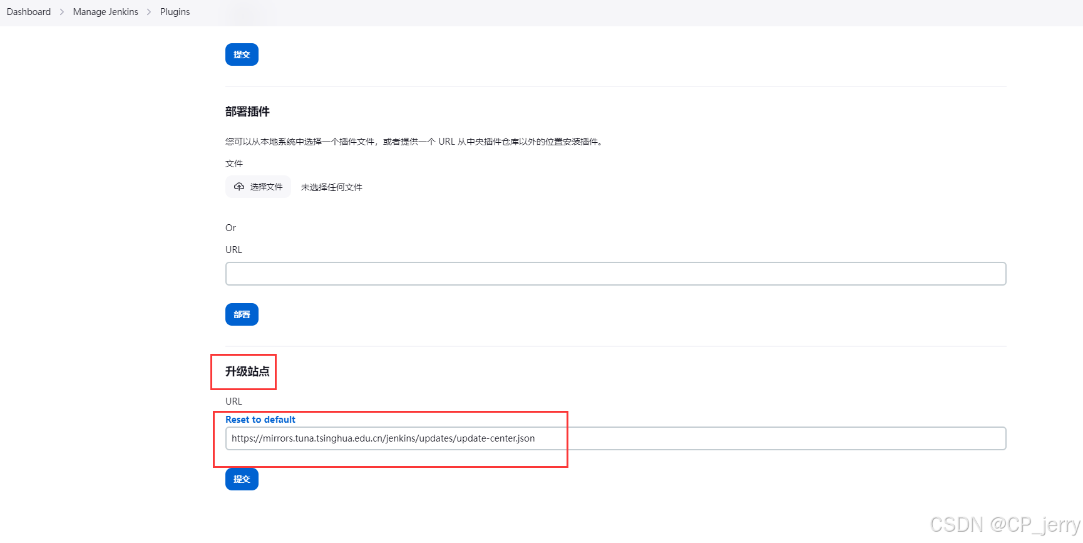Image resolution: width=1083 pixels, height=543 pixels.
Task: Click the URL label above the deploy field
Action: 234,249
